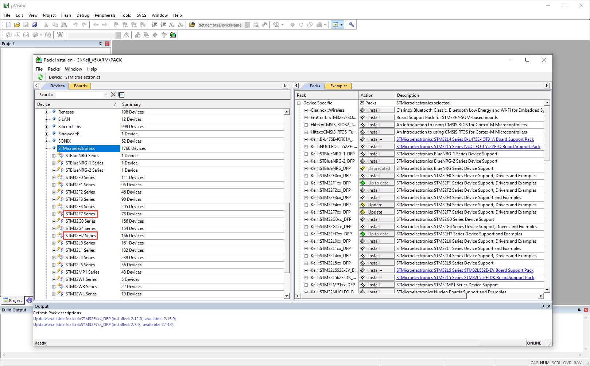Click the Paste toolbar icon
The image size is (590, 366).
click(64, 25)
